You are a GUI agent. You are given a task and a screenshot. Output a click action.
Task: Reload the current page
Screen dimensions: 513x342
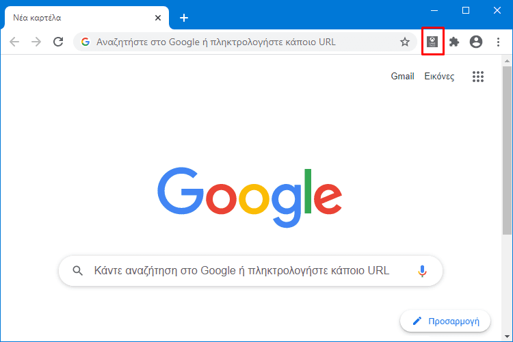click(x=58, y=42)
